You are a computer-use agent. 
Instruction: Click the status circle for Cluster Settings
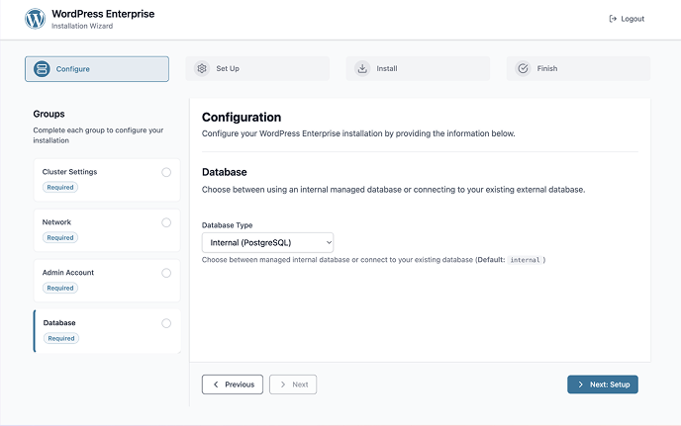pyautogui.click(x=166, y=172)
